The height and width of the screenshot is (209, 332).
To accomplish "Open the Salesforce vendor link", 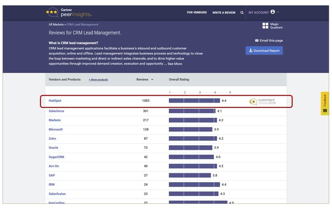I will point(57,111).
